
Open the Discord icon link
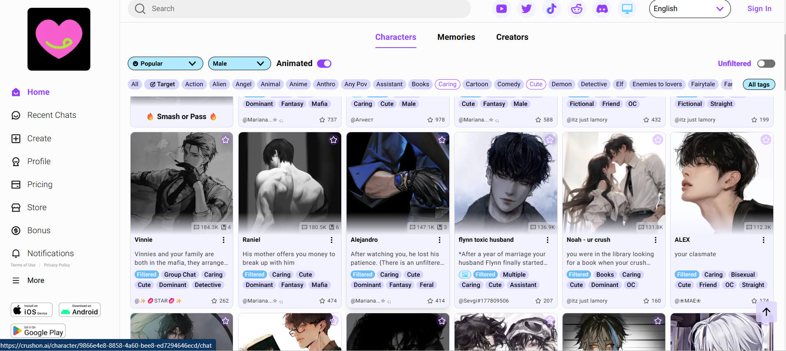click(x=602, y=9)
